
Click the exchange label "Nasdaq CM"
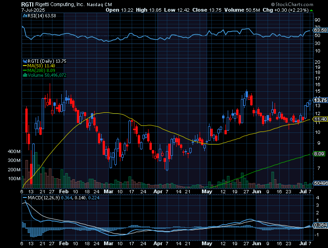coord(99,5)
